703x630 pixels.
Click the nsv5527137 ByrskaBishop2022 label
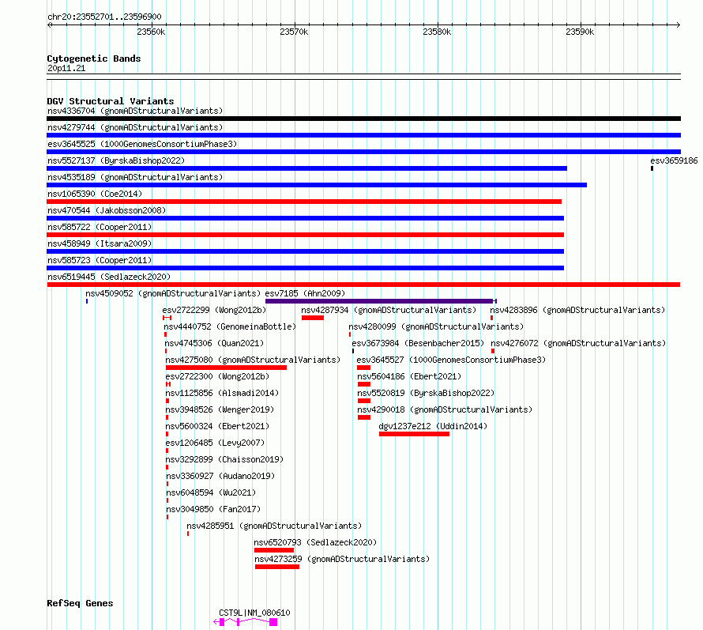point(116,160)
